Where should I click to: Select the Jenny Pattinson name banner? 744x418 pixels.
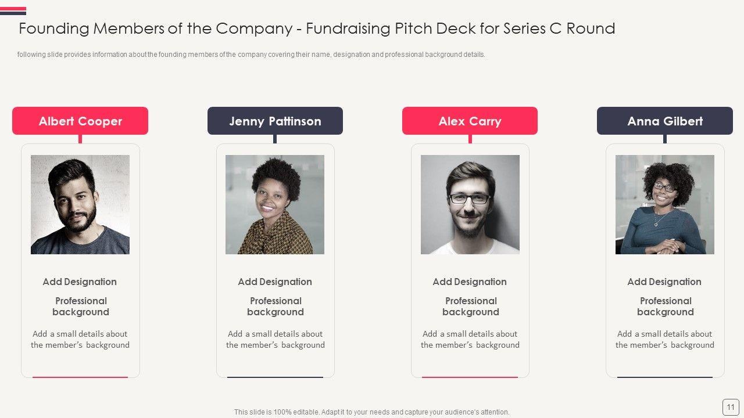pyautogui.click(x=275, y=121)
